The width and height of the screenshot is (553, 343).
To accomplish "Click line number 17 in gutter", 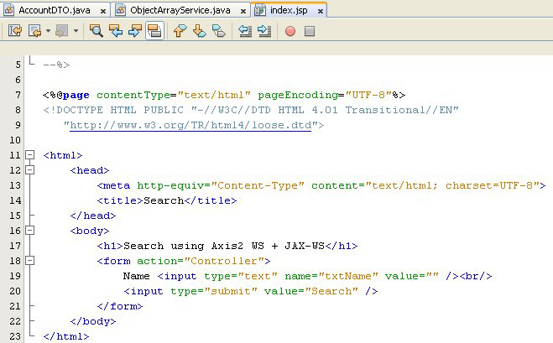I will [x=15, y=246].
